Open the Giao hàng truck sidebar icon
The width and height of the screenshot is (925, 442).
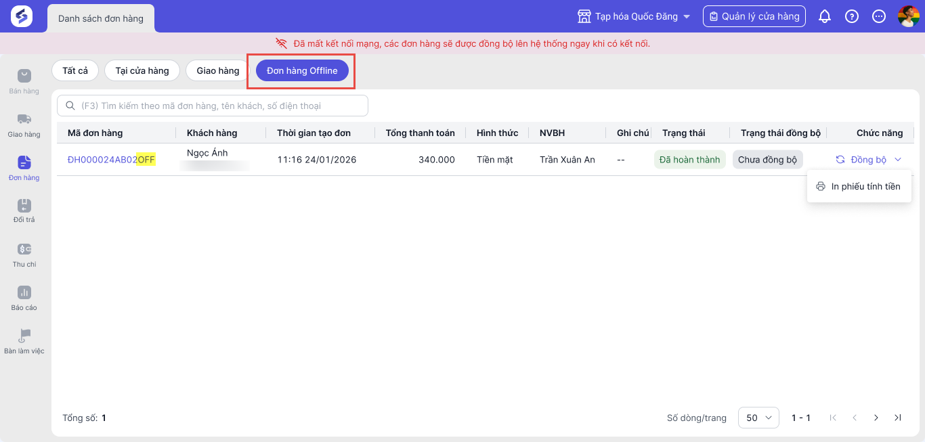tap(24, 119)
